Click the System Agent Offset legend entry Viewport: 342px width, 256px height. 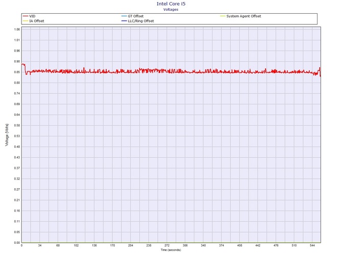240,16
